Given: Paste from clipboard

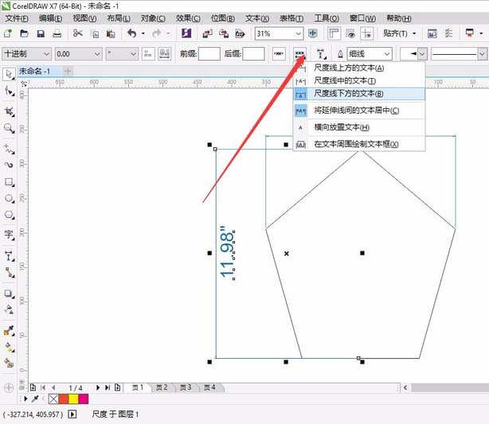Looking at the screenshot, I should pyautogui.click(x=111, y=33).
